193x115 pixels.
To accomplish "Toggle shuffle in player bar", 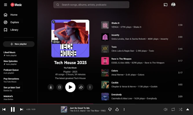I will 181,109.
